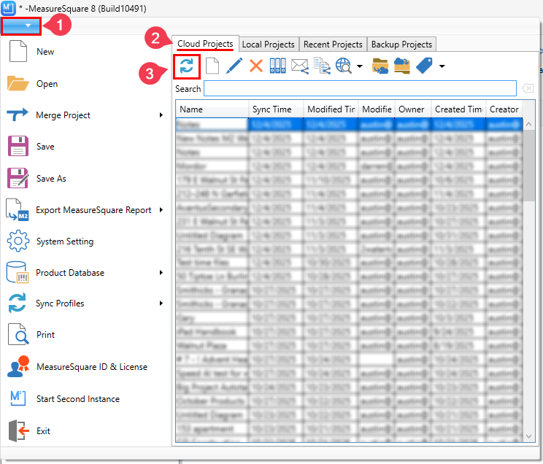The height and width of the screenshot is (464, 543).
Task: Switch to the Recent Projects tab
Action: point(333,45)
